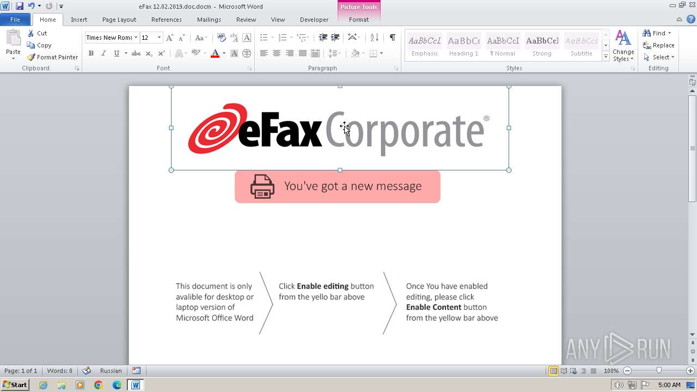Viewport: 697px width, 392px height.
Task: Sort the selected text alphabetically
Action: click(374, 38)
